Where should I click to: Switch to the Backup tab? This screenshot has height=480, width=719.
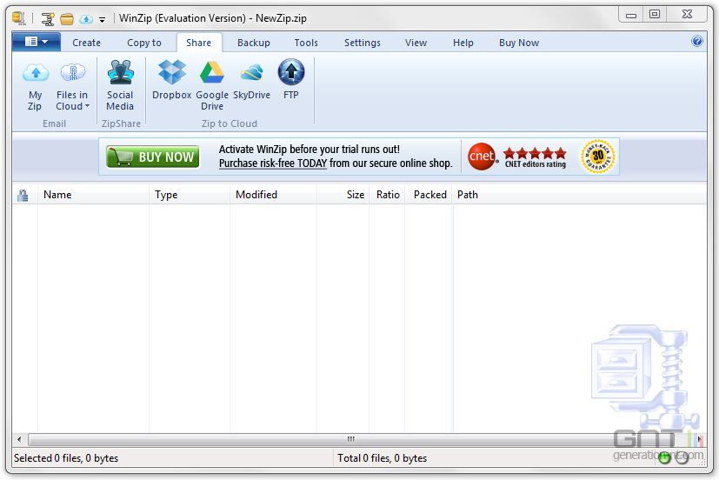254,43
